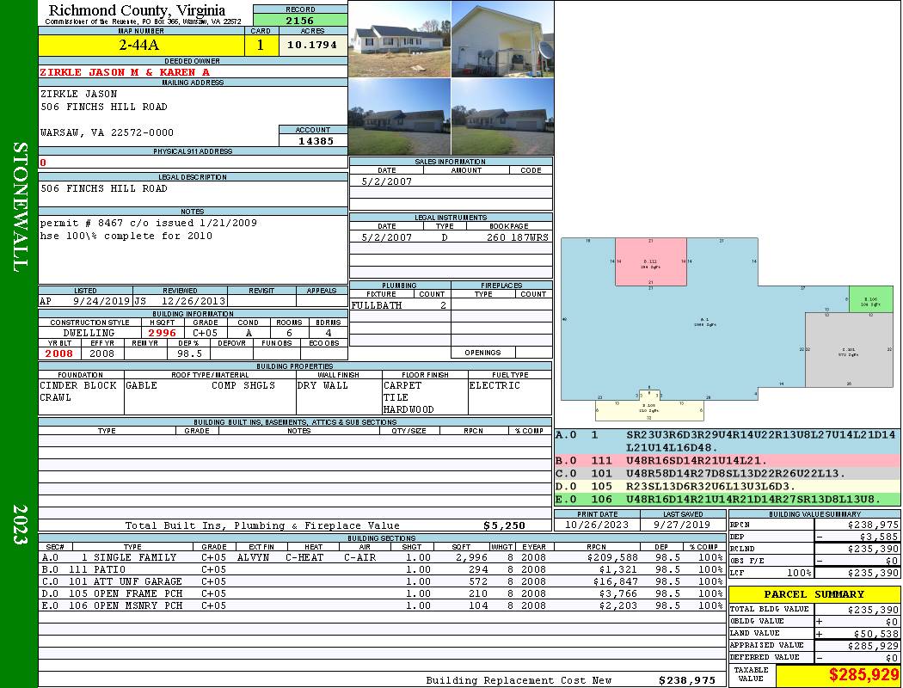Click the notes text about permit # 8467
The image size is (903, 688).
pos(148,223)
